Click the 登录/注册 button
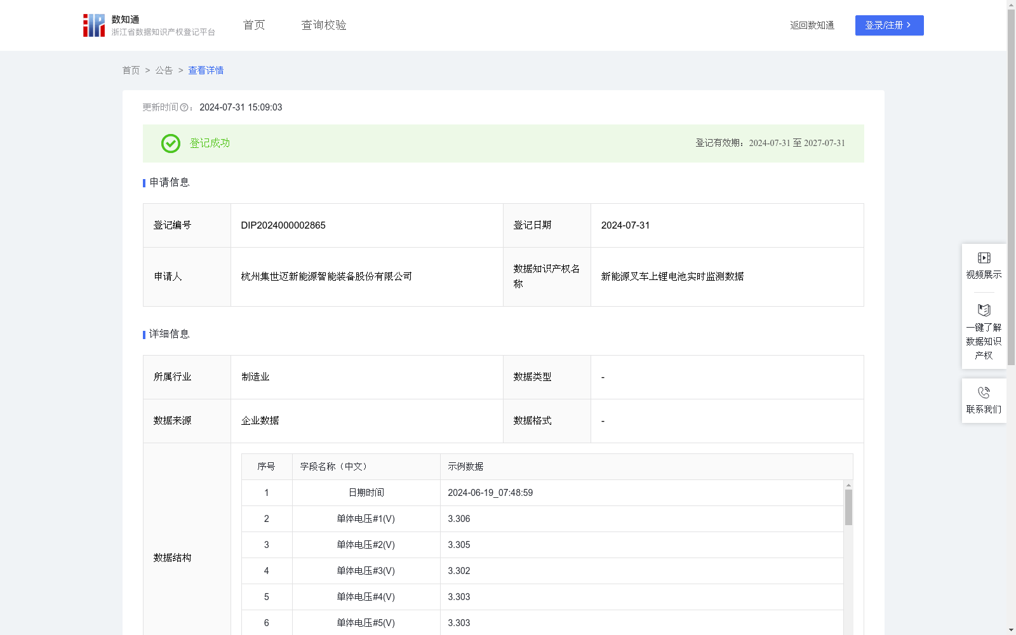Screen dimensions: 1016x635 point(889,25)
